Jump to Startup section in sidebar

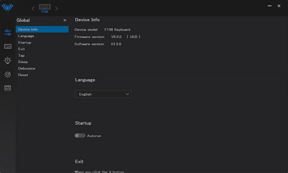pos(25,43)
